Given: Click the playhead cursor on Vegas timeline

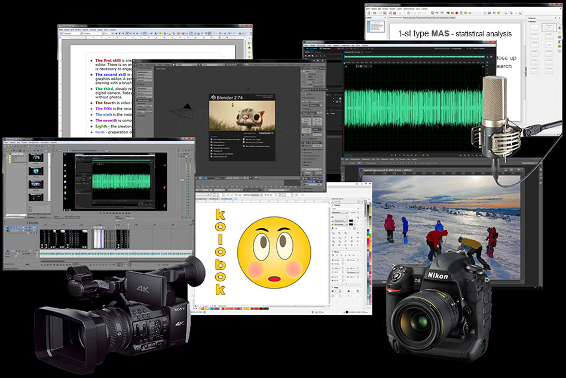Looking at the screenshot, I should tap(129, 227).
